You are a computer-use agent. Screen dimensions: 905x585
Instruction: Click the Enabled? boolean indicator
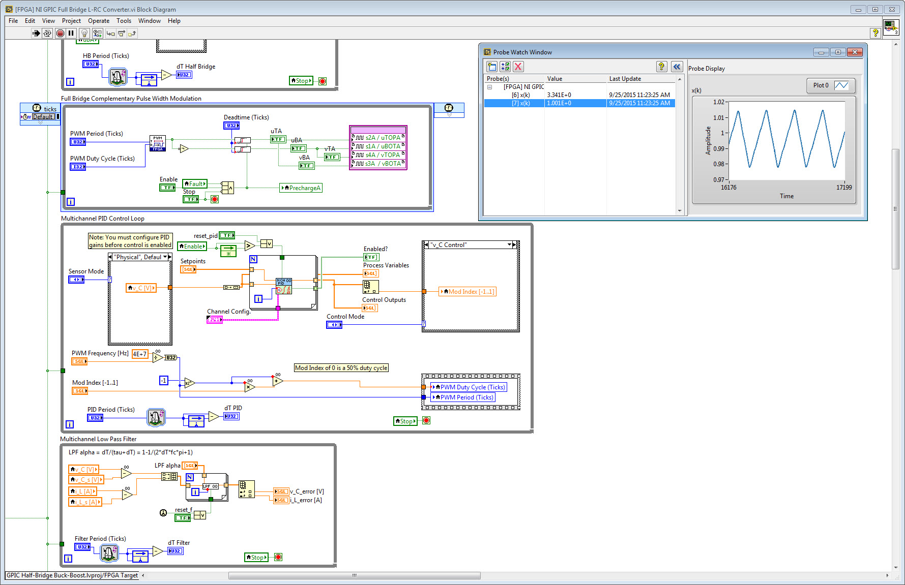(x=371, y=257)
